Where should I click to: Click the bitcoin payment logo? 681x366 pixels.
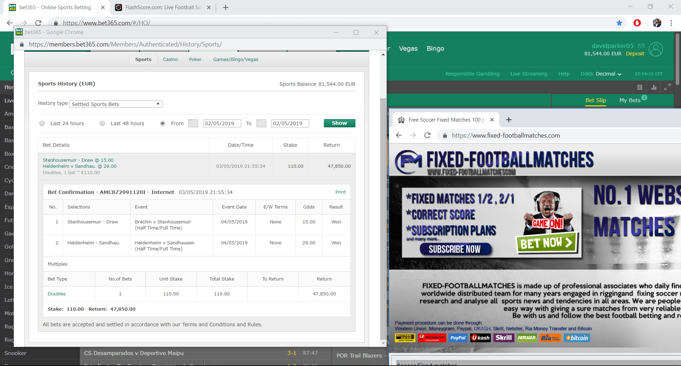pyautogui.click(x=577, y=338)
